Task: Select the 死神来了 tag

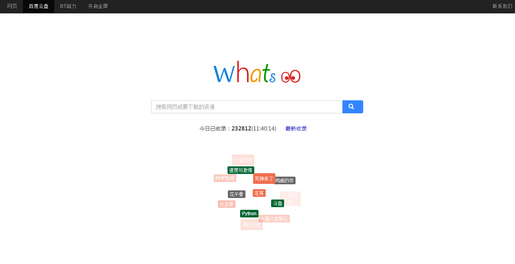Action: (x=264, y=179)
